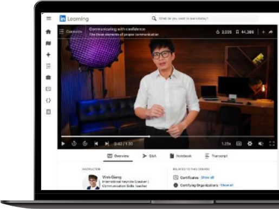Open the curly braces code icon in the sidebar
Image resolution: width=279 pixels, height=209 pixels.
coord(48,100)
